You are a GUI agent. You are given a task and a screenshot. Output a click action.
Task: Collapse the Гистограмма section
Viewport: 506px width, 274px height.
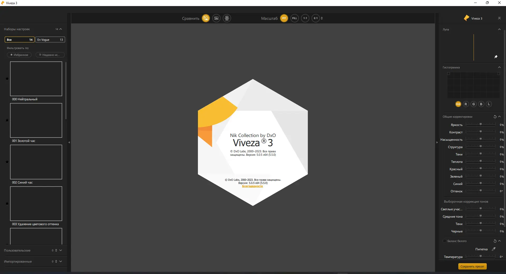pos(499,67)
